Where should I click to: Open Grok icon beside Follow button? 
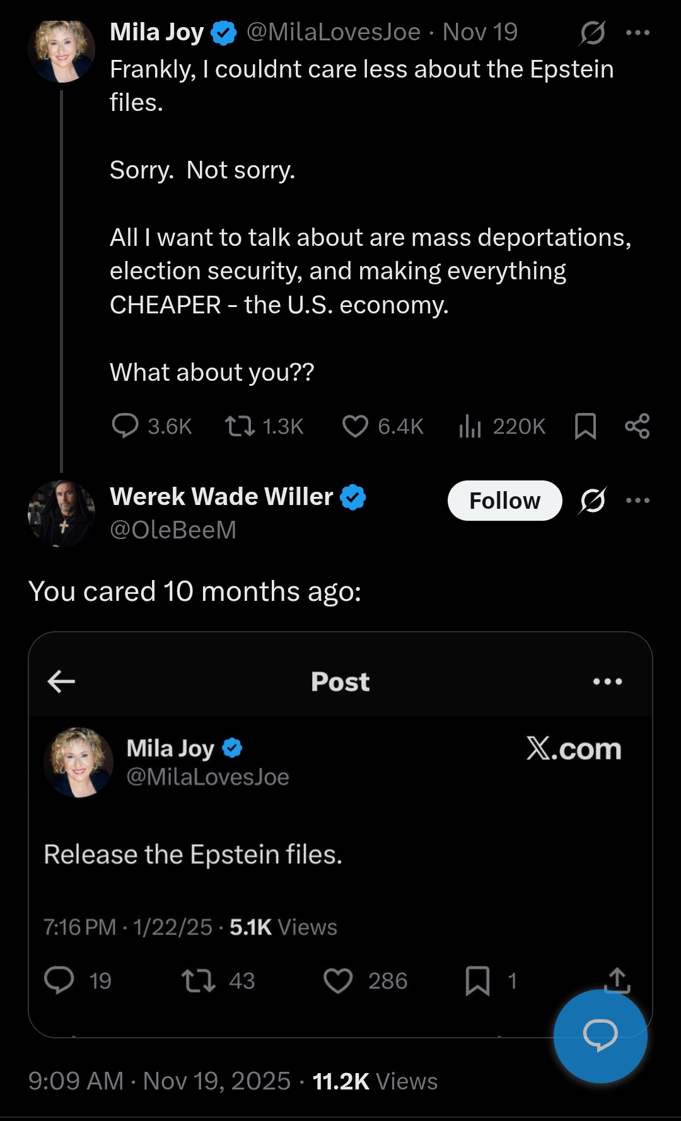pyautogui.click(x=593, y=501)
